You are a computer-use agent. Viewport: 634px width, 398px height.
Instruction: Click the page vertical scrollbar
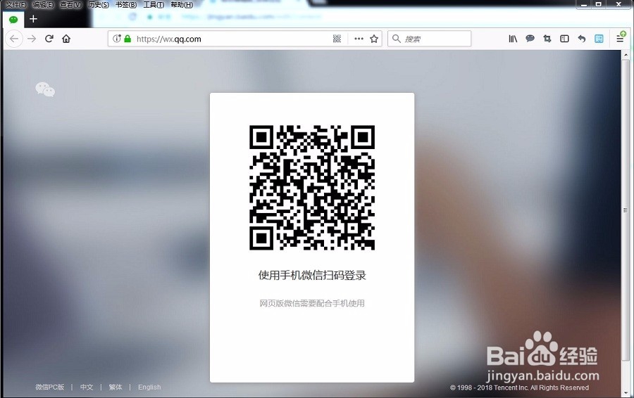626,210
